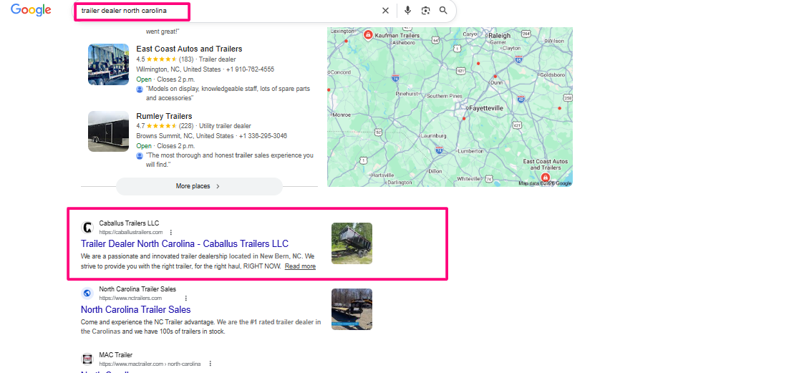Open the North Carolina Trailer Sales result title
The image size is (789, 373).
pos(136,309)
